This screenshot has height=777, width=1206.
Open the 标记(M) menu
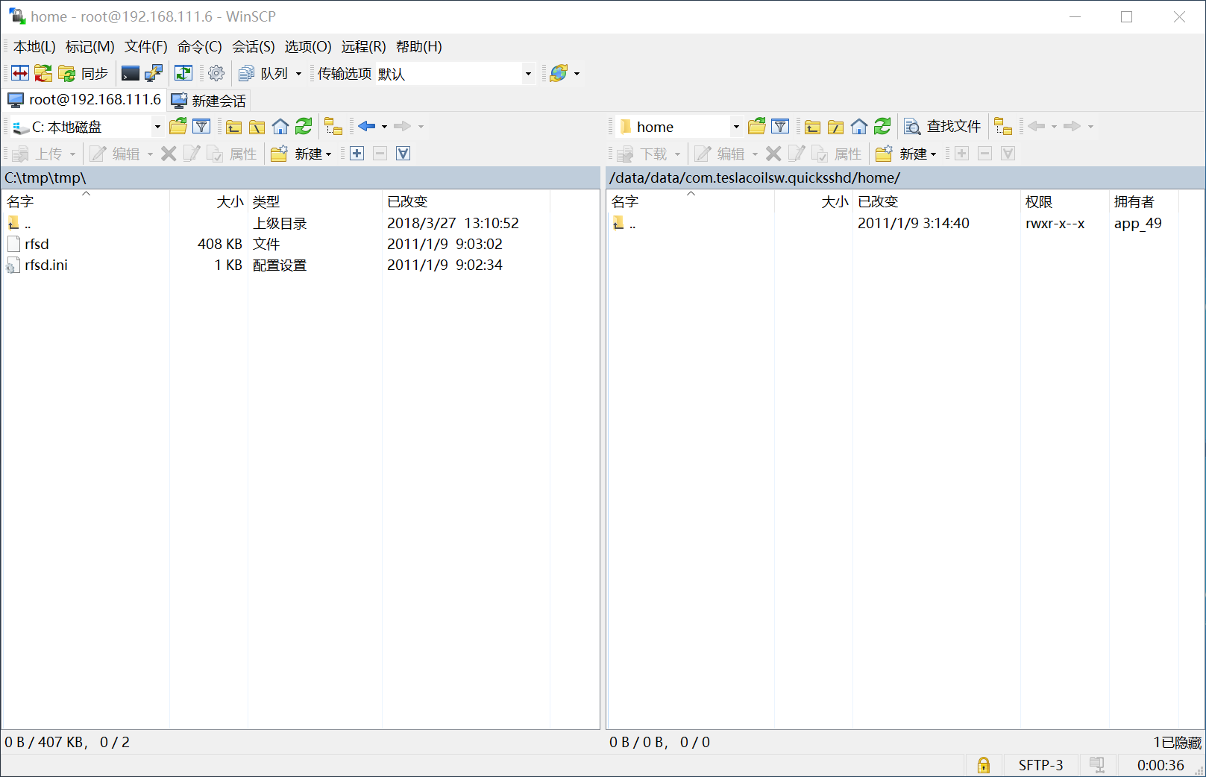90,47
